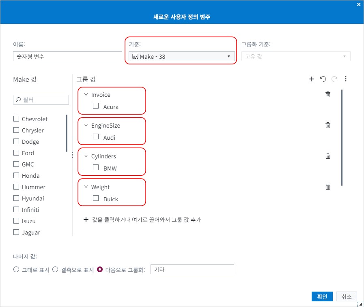
Task: Collapse the Invoice group
Action: pos(86,94)
